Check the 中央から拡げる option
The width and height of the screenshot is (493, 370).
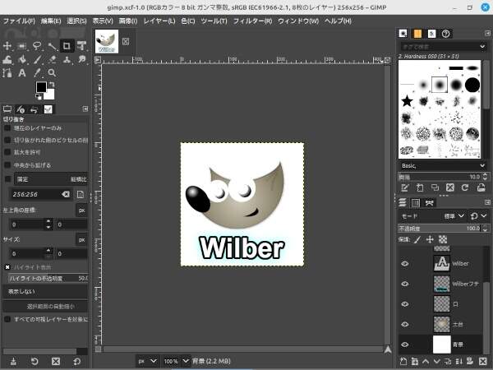click(8, 164)
